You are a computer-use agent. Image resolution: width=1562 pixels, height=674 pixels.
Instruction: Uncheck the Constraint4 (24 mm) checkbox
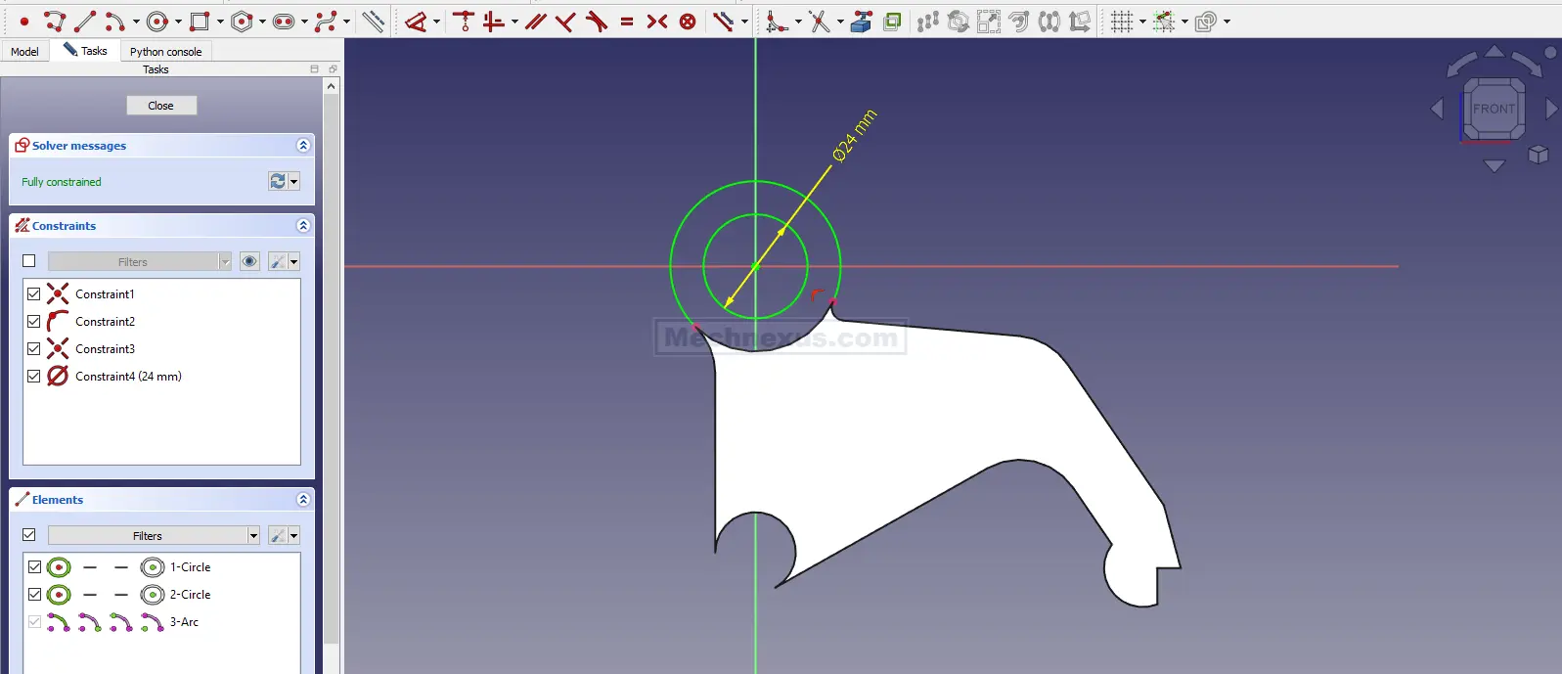[x=34, y=376]
